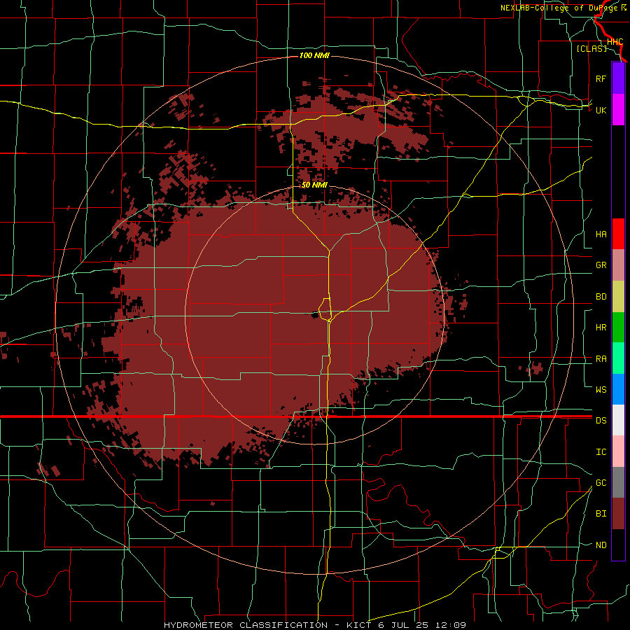Viewport: 630px width, 630px height.
Task: Click the UK legend label
Action: click(x=601, y=110)
